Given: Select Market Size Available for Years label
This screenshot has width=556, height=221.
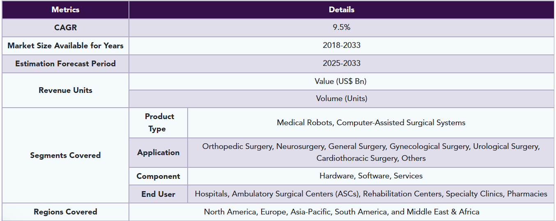Looking at the screenshot, I should (65, 46).
